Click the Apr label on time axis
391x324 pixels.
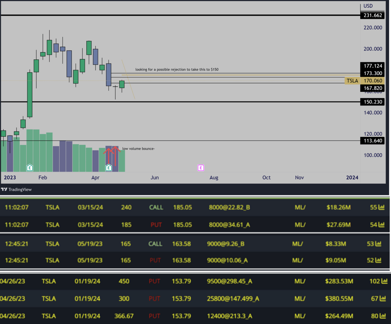point(95,178)
